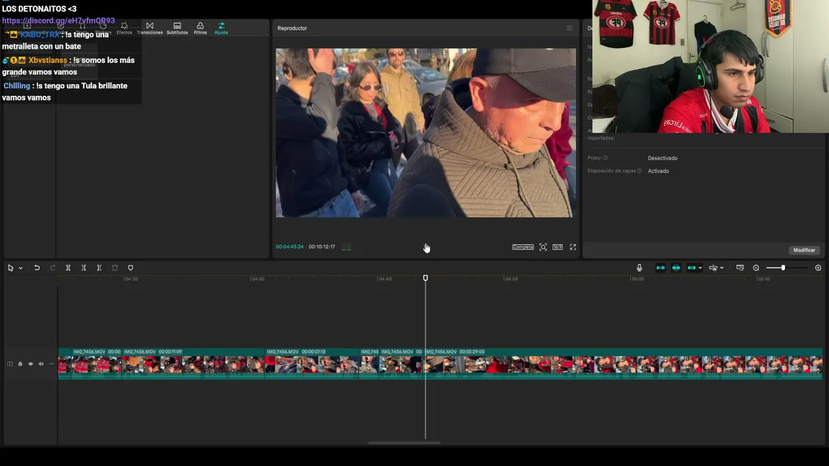Image resolution: width=829 pixels, height=466 pixels.
Task: Click the redo arrow icon
Action: (52, 268)
